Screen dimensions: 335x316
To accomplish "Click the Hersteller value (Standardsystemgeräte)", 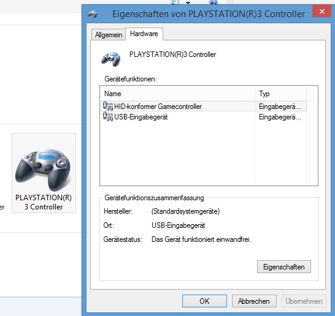I will [x=185, y=211].
